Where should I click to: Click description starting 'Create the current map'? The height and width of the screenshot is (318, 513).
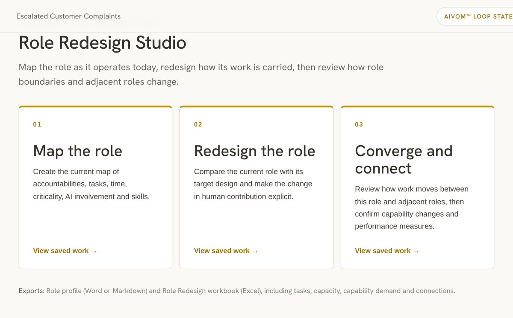pos(91,184)
